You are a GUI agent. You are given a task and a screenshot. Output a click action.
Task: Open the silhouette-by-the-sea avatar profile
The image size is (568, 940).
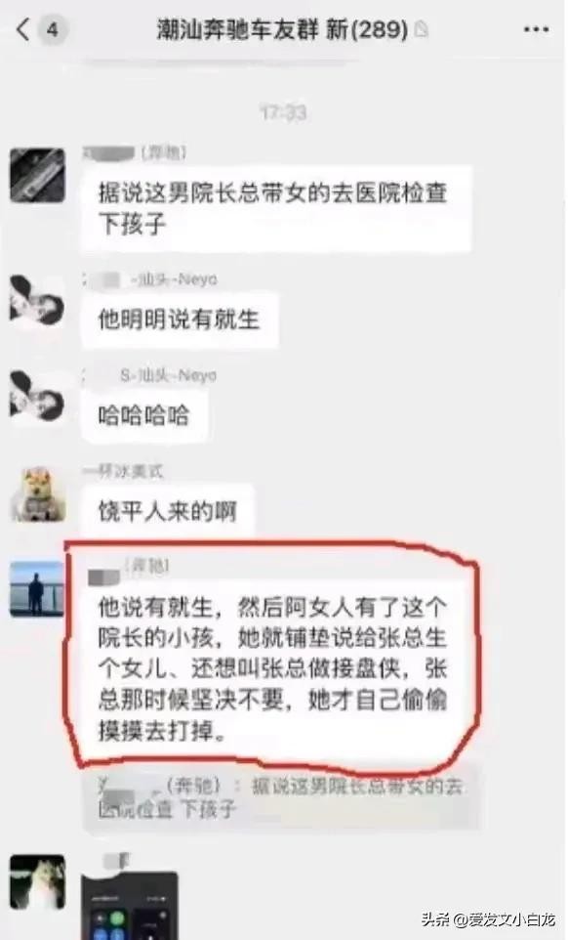pos(38,588)
